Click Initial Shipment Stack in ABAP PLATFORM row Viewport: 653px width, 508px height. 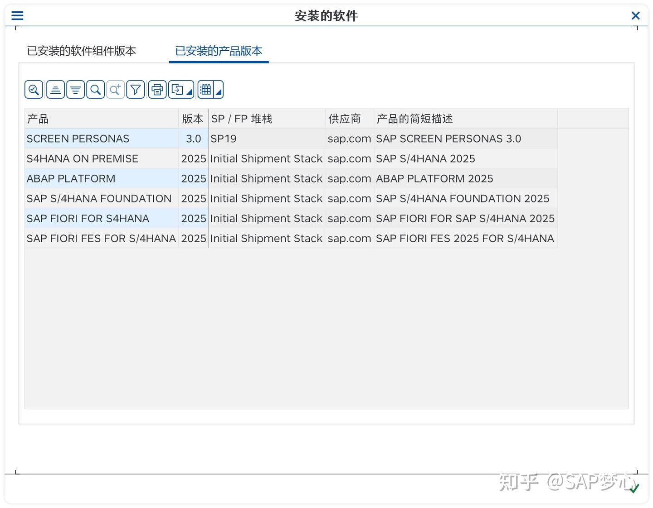click(x=267, y=178)
